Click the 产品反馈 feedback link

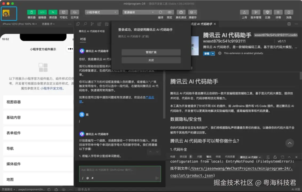pyautogui.click(x=150, y=97)
